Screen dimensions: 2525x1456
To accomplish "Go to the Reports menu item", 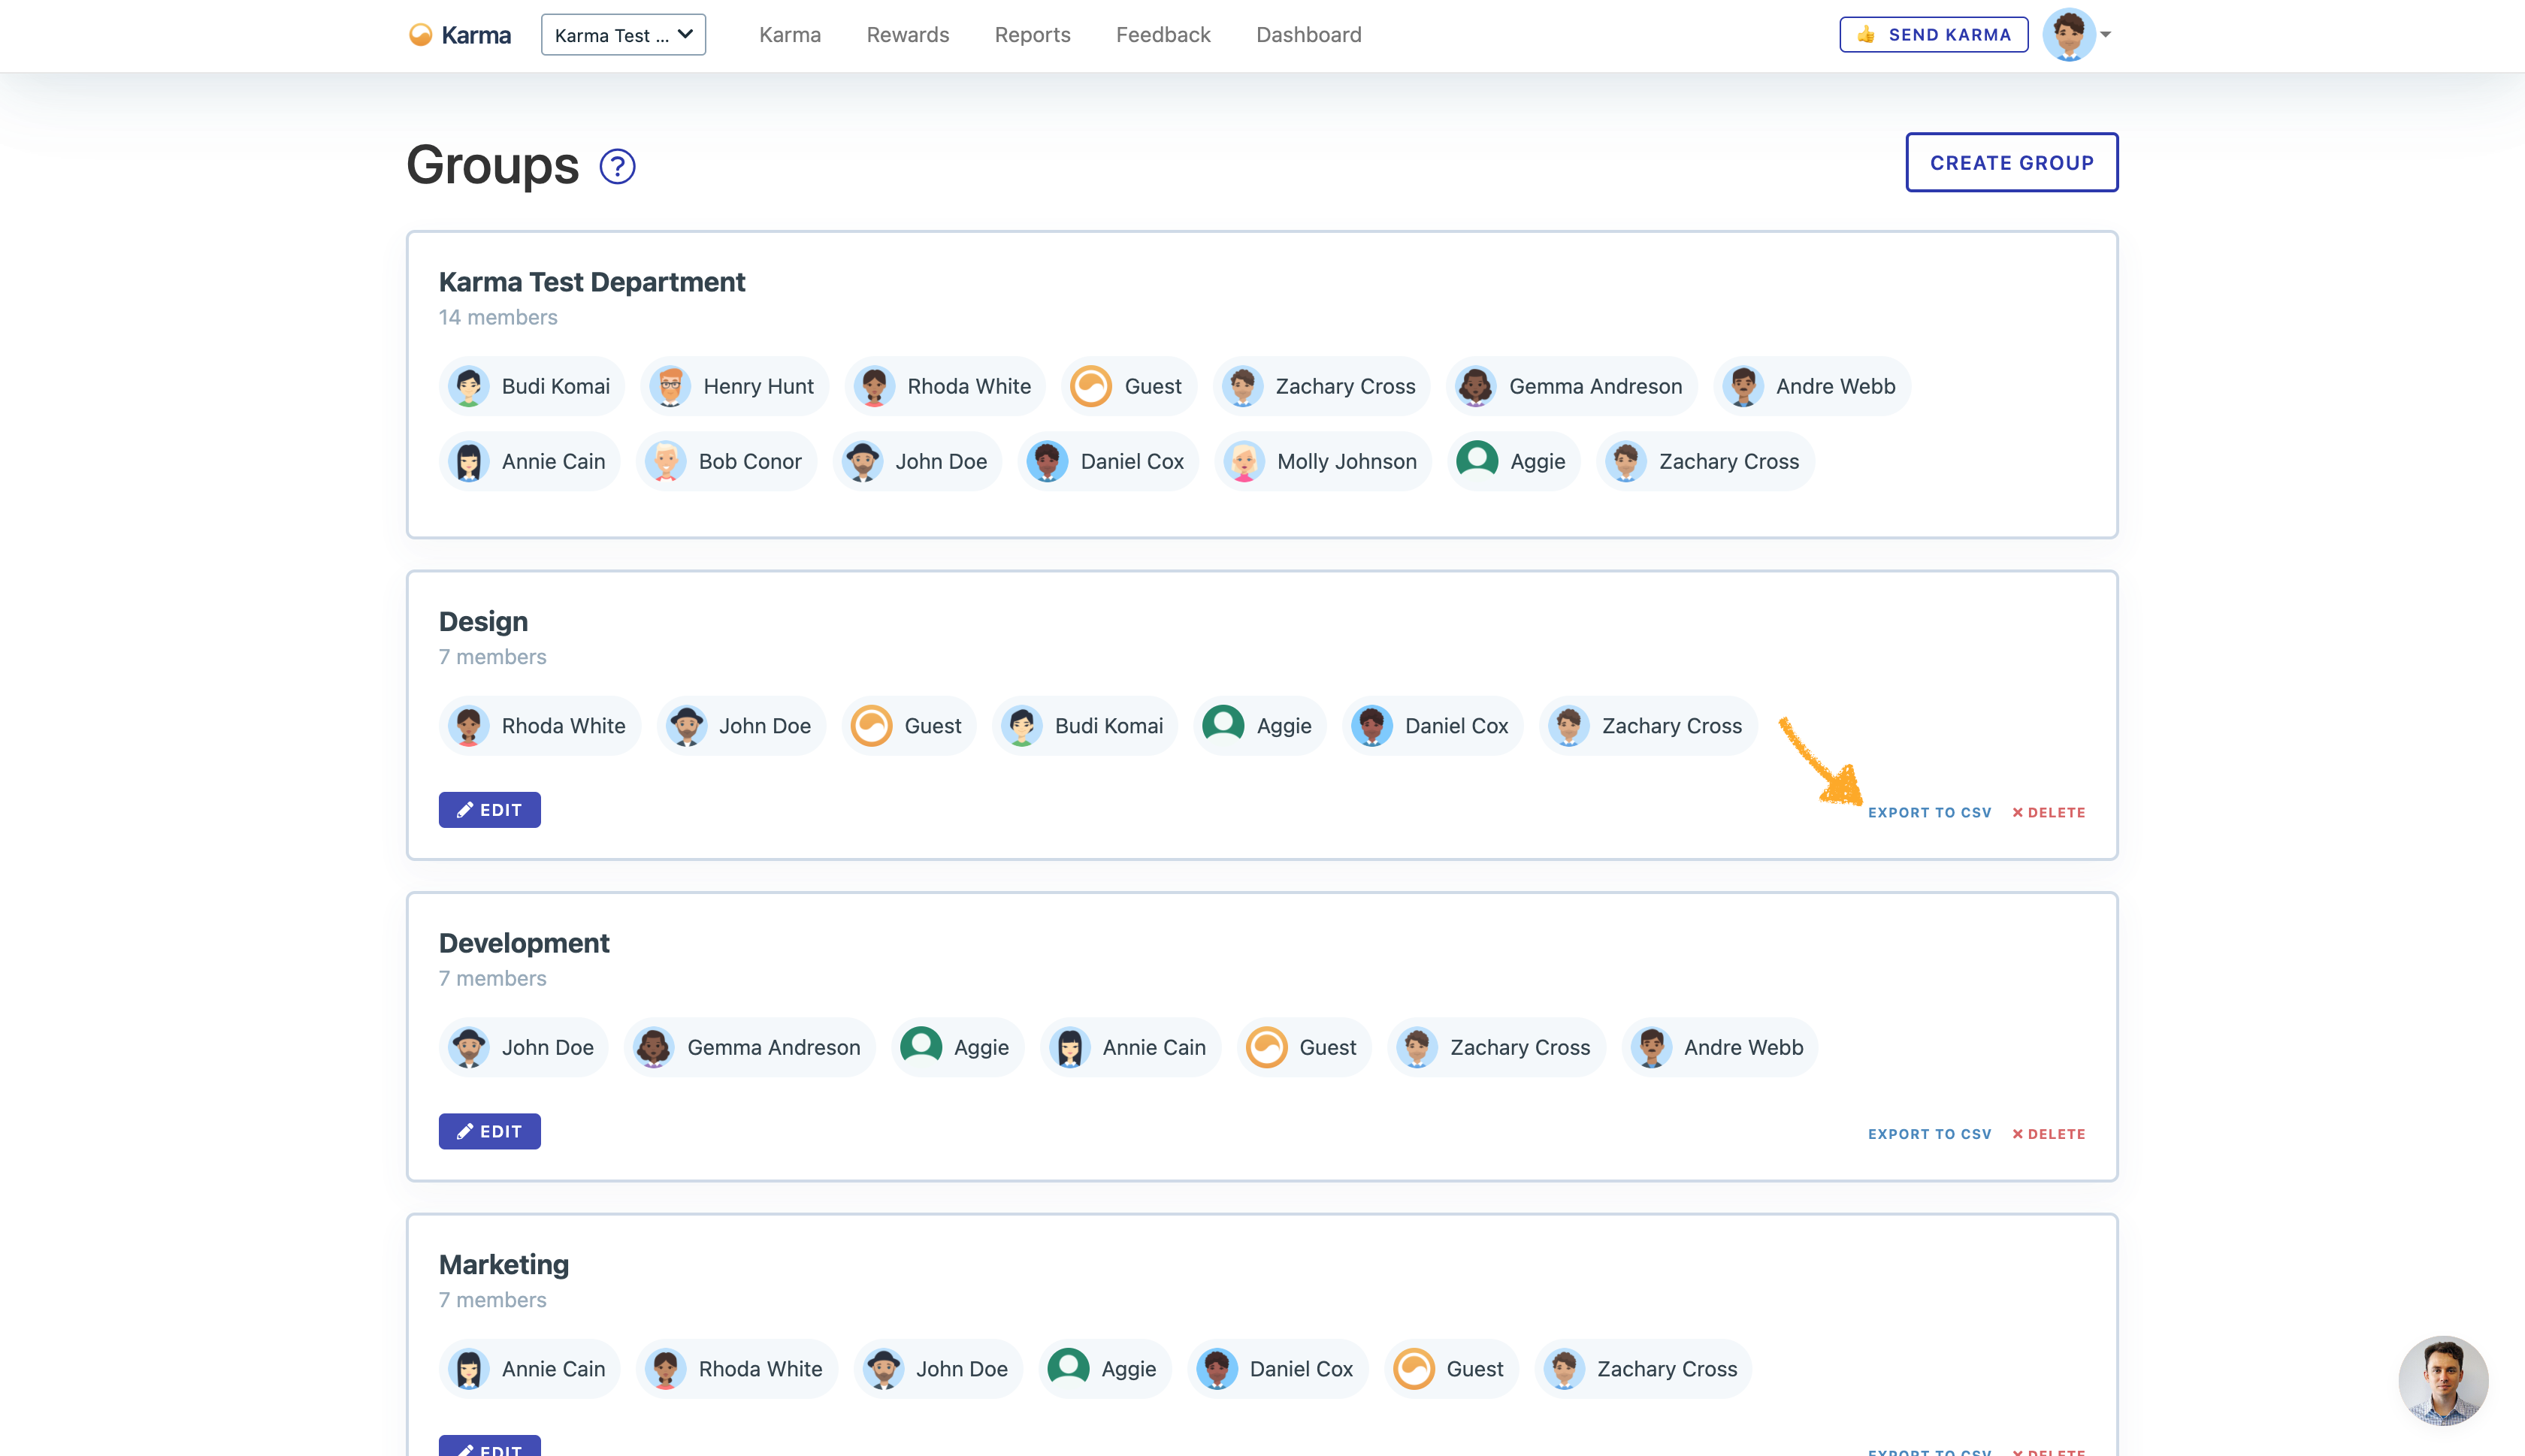I will click(1032, 35).
